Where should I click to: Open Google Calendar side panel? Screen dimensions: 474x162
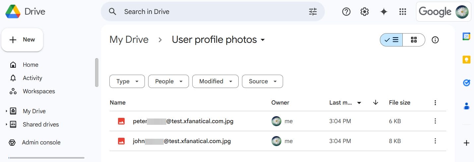(x=466, y=36)
